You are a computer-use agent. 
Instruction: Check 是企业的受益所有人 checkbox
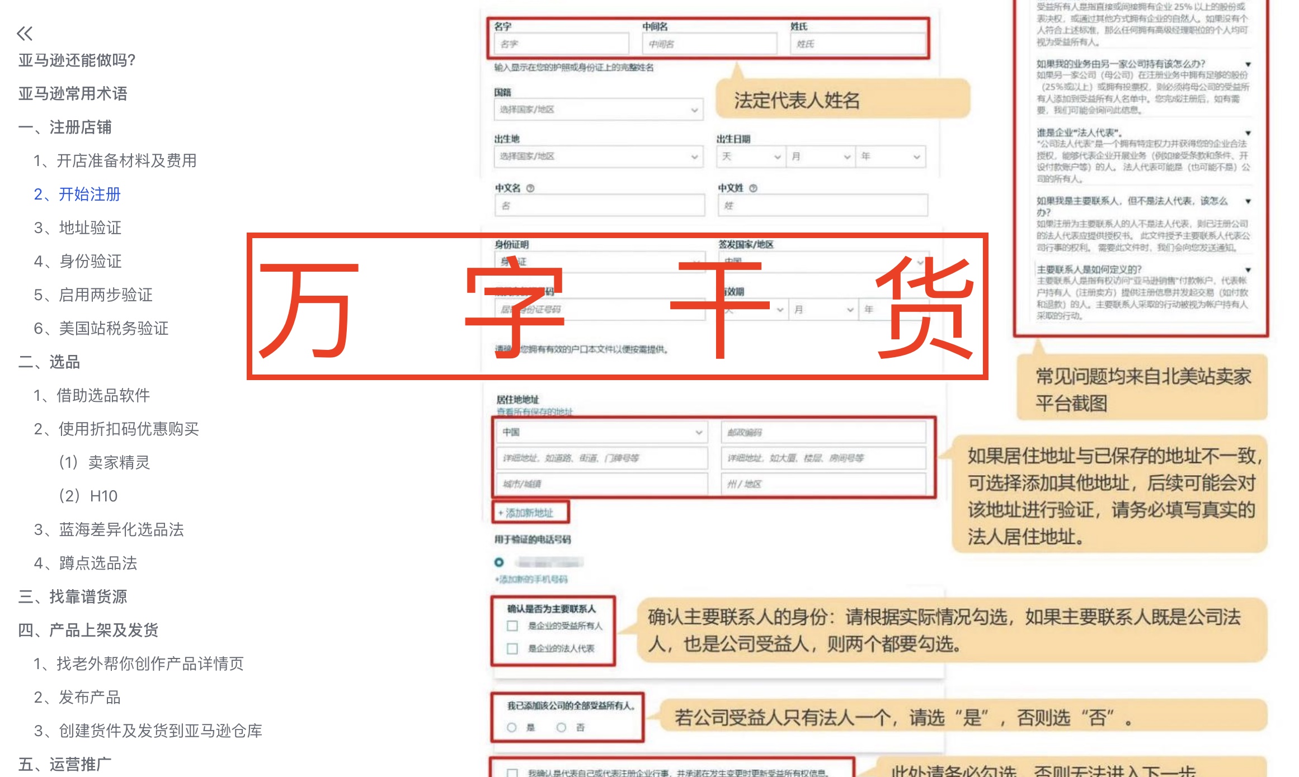(512, 626)
